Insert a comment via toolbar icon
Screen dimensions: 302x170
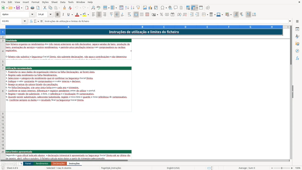click(x=176, y=8)
